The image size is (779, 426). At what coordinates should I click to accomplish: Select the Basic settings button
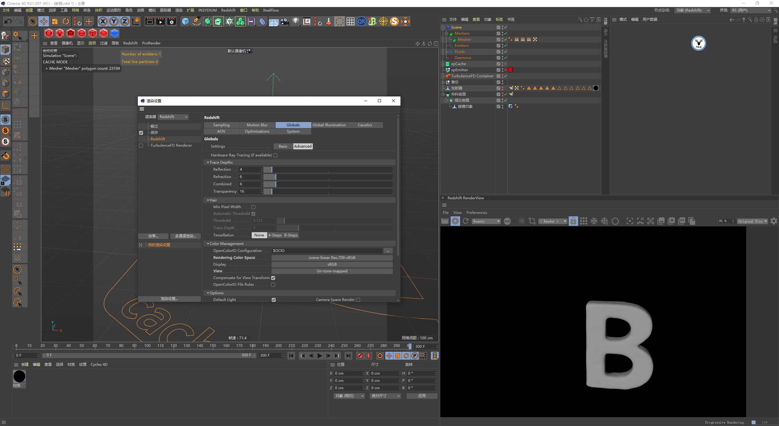283,146
